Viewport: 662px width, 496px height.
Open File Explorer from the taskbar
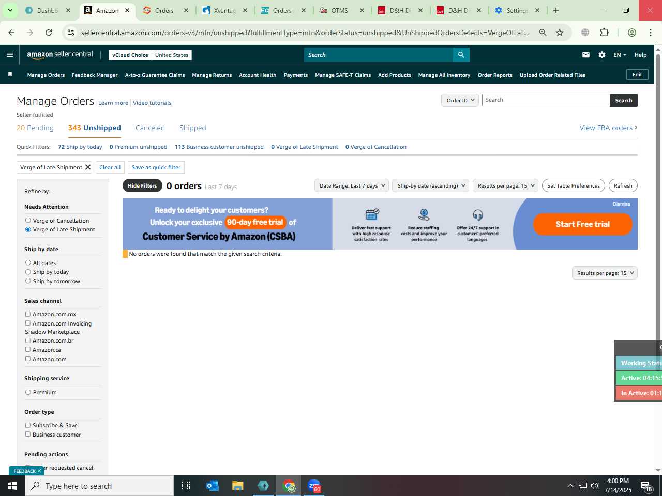click(x=238, y=486)
